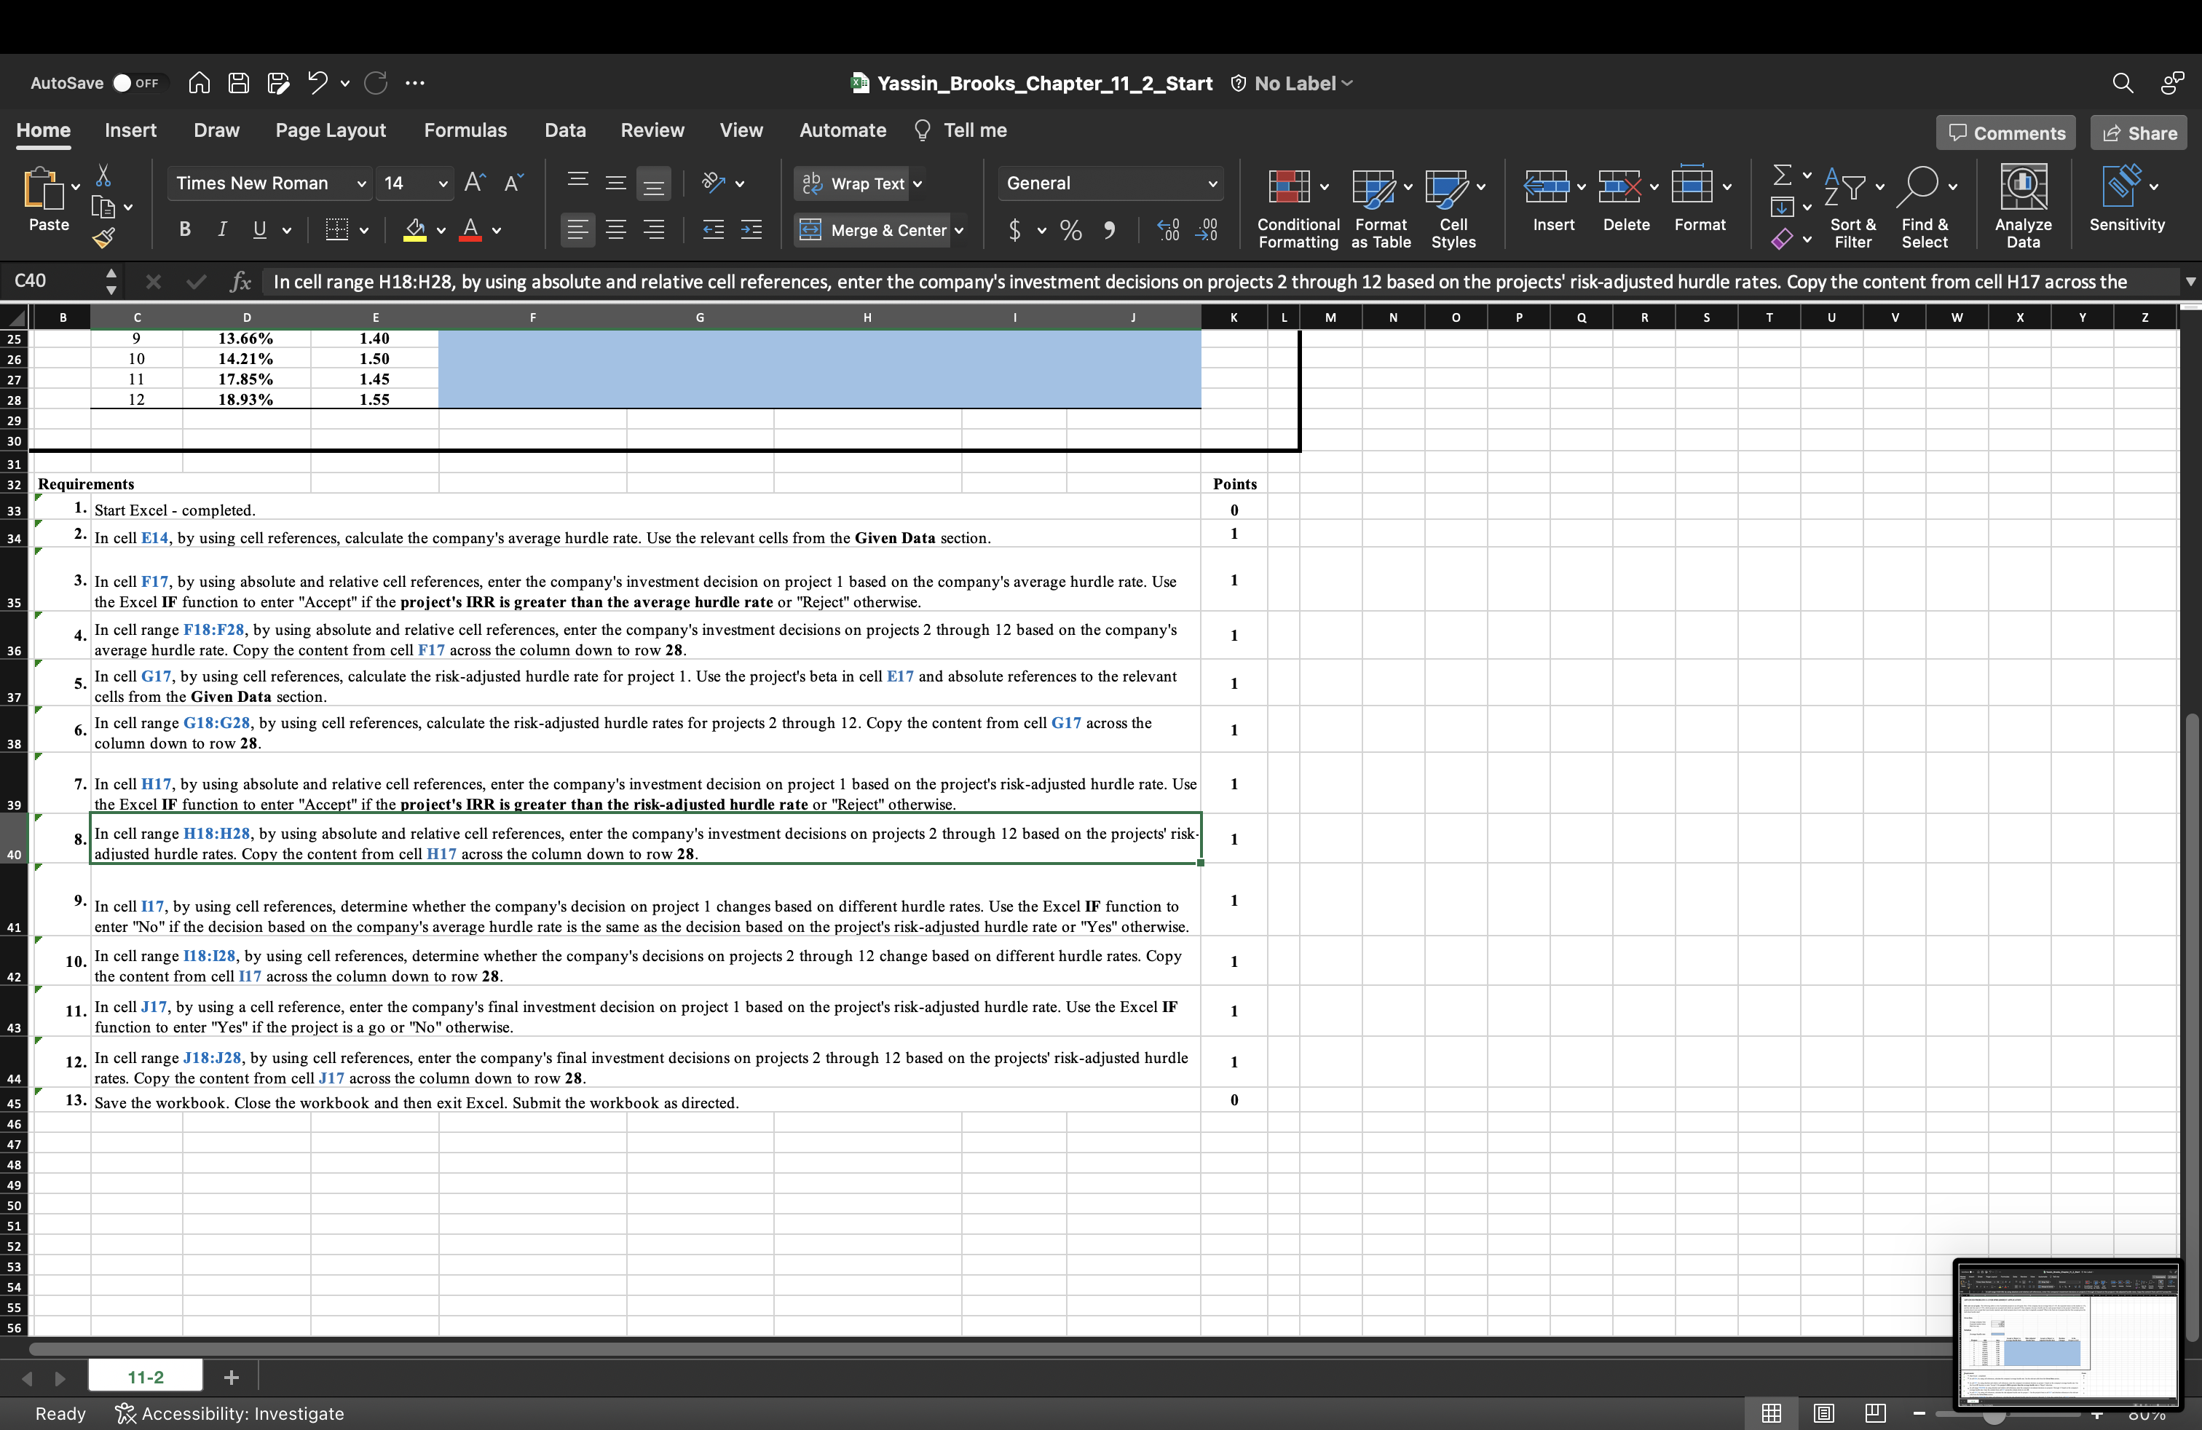This screenshot has width=2202, height=1430.
Task: Click the Undo arrow icon
Action: point(317,82)
